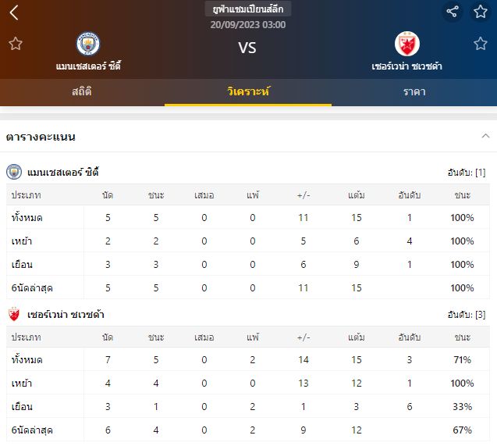
Task: Select the วิเคราะห์ tab
Action: click(x=248, y=92)
